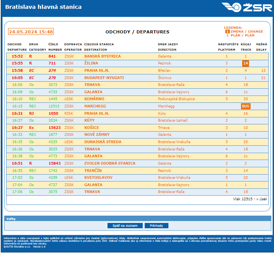Click the date and time display box

tap(31, 32)
